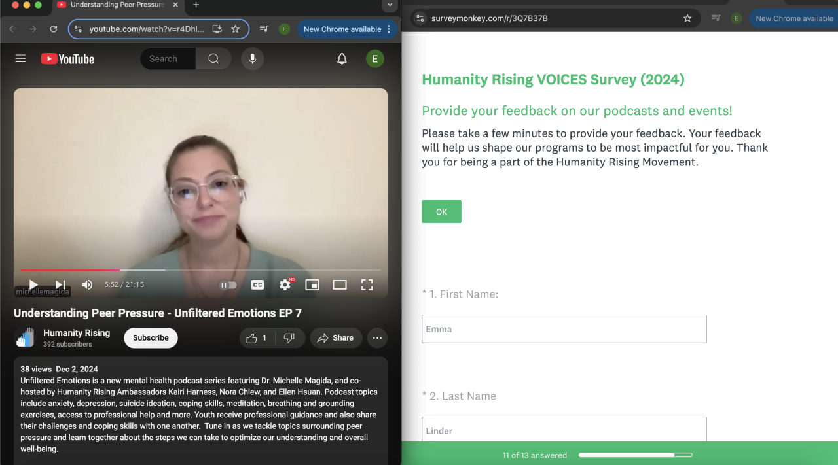Seek within the video progress bar
The height and width of the screenshot is (465, 838).
[200, 269]
